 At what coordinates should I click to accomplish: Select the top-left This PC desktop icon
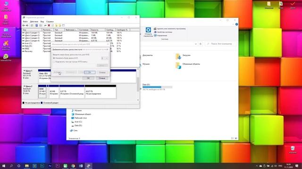(6, 6)
